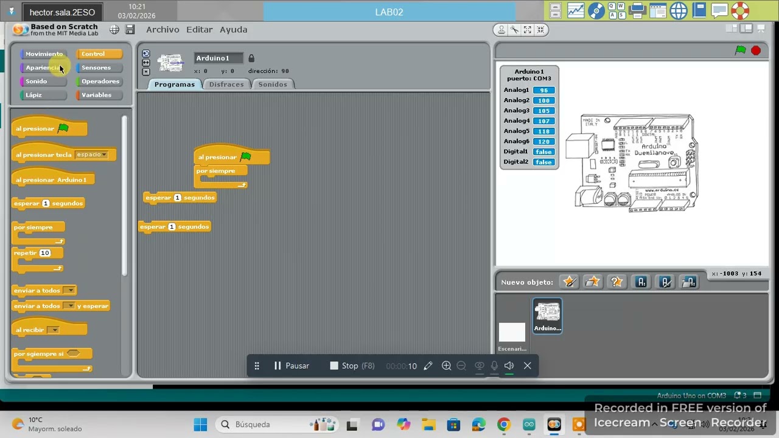Select the scissors delete tool

514,29
